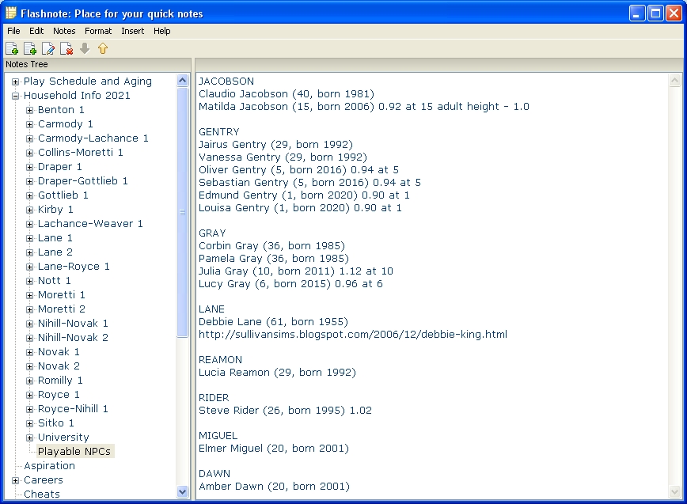Screen dimensions: 687x504
Task: Click the Steve Rider line
Action: (x=285, y=411)
